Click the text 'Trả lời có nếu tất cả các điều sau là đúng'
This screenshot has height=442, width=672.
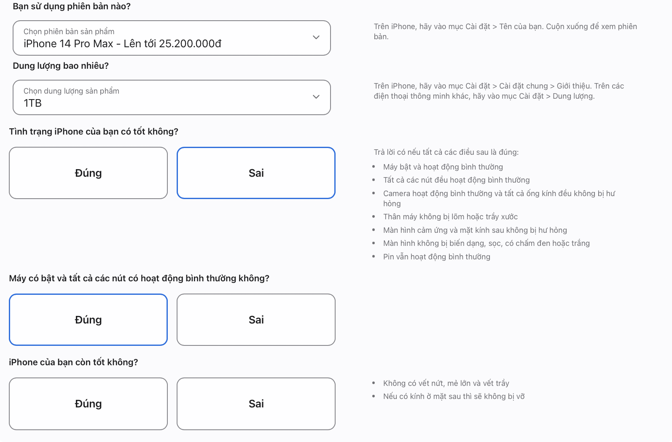446,152
